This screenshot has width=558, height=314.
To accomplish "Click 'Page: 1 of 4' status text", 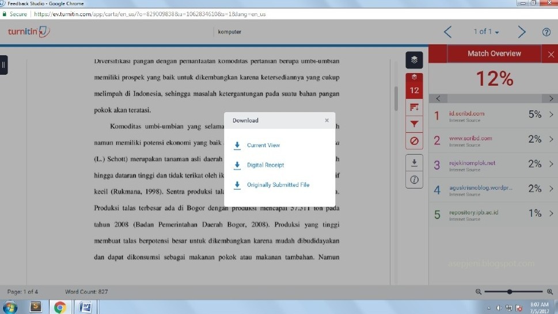I will pos(22,292).
